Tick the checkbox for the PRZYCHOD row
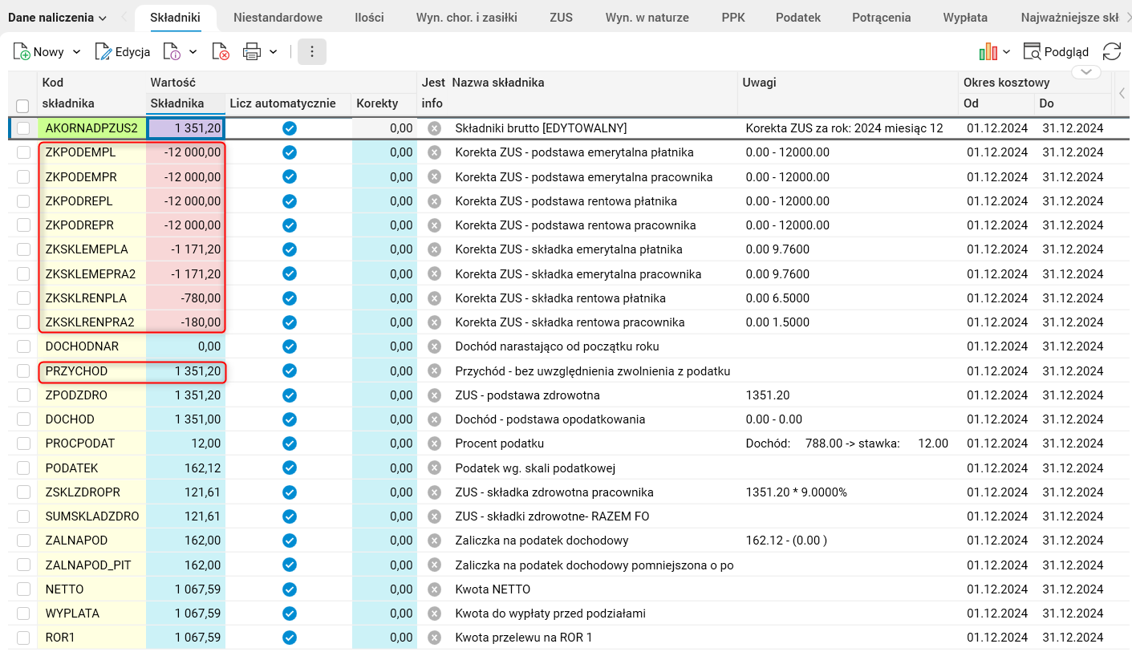The image size is (1132, 656). [x=23, y=371]
